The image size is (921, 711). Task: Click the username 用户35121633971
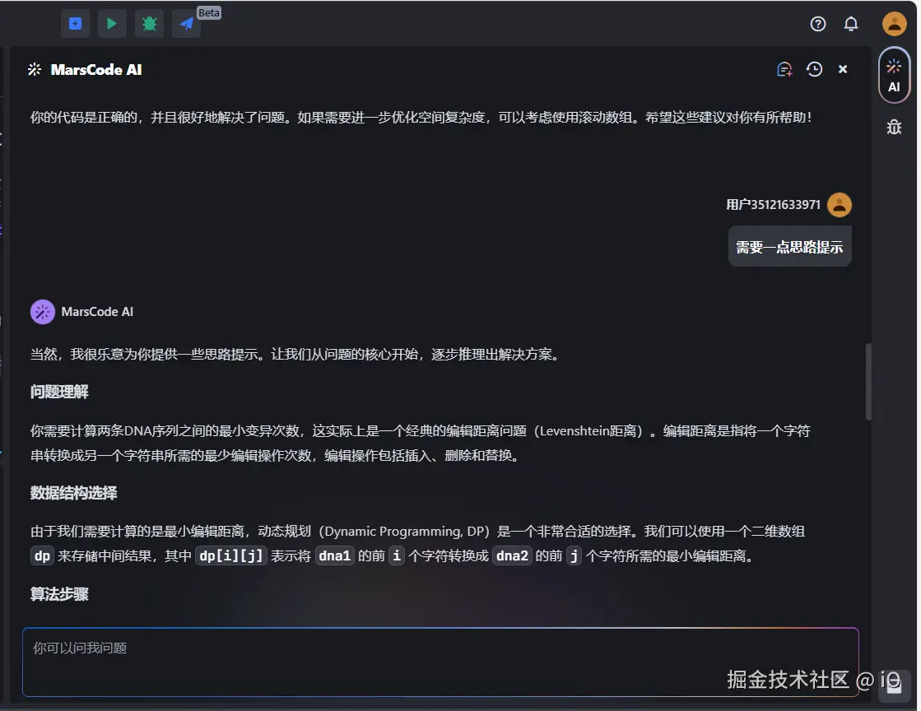click(773, 204)
